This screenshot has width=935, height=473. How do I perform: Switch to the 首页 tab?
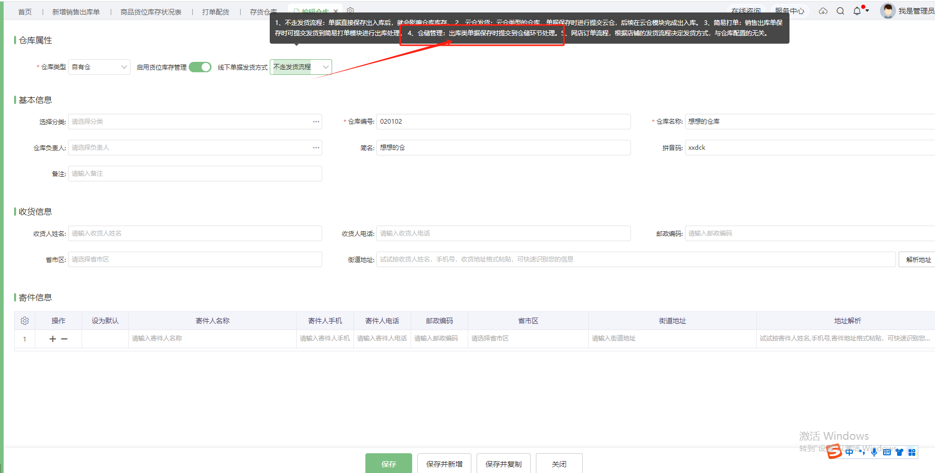(25, 11)
